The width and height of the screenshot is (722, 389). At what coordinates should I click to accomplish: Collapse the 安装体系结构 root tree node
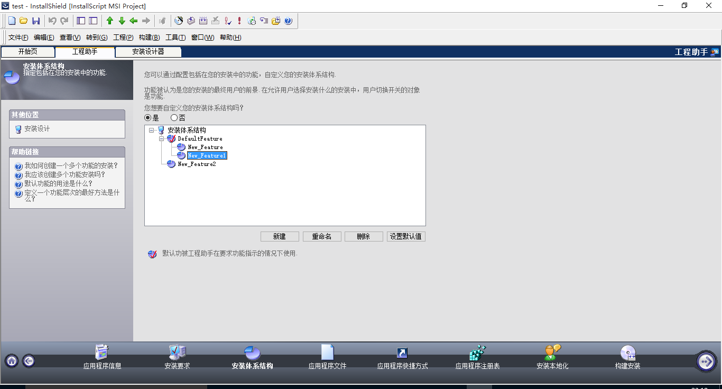pyautogui.click(x=152, y=130)
